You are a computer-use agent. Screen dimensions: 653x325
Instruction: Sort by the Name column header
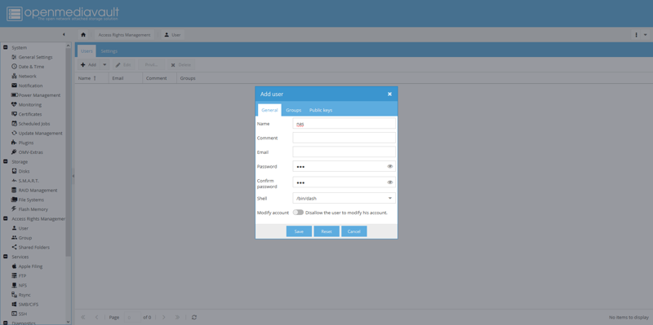pyautogui.click(x=91, y=78)
